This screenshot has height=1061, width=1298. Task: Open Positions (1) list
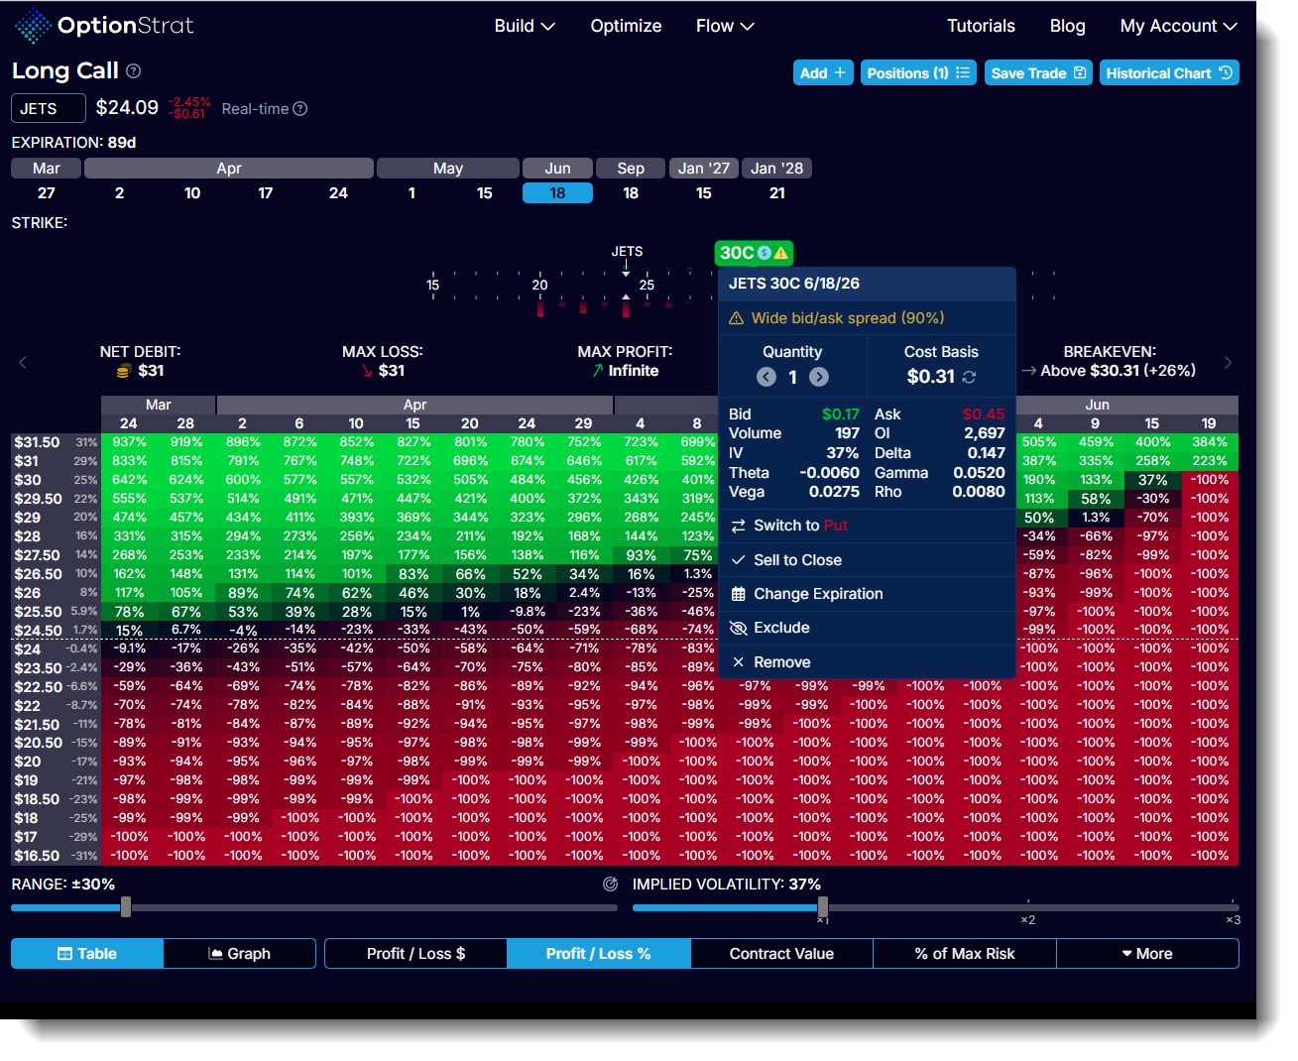pos(918,72)
